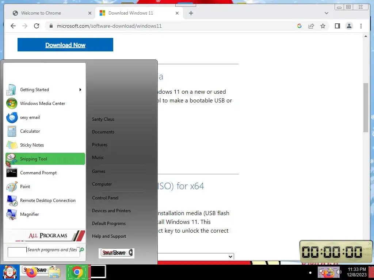Click the network icon in system tray
Screen dimensions: 374x280
click(x=330, y=272)
